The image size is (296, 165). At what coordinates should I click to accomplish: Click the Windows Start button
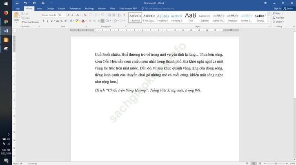point(6,4)
